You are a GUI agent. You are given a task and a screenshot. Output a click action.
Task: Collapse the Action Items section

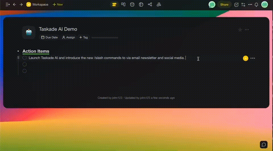point(18,51)
